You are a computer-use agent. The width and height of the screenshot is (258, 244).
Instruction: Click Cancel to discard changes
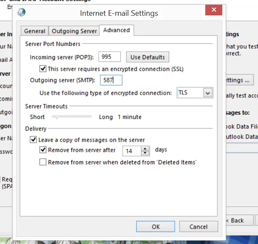(198, 227)
